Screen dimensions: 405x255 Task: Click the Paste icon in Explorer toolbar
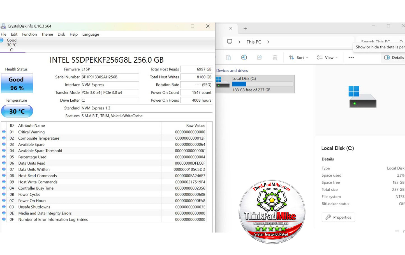click(x=228, y=58)
